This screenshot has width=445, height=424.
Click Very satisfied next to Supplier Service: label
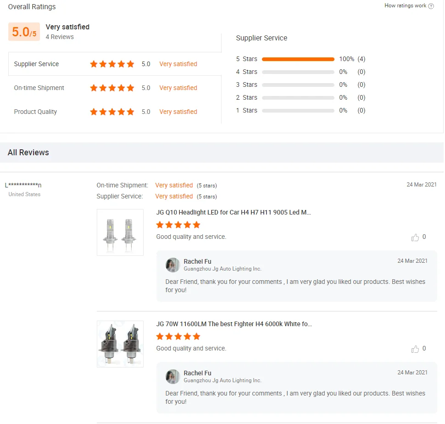point(174,196)
